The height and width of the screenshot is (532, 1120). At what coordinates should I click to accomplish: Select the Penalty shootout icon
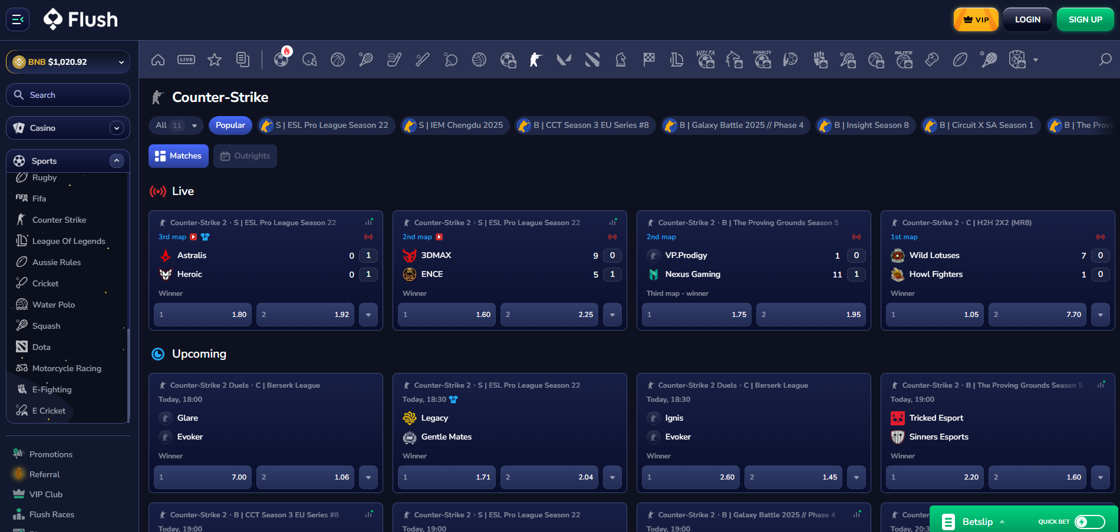click(762, 60)
